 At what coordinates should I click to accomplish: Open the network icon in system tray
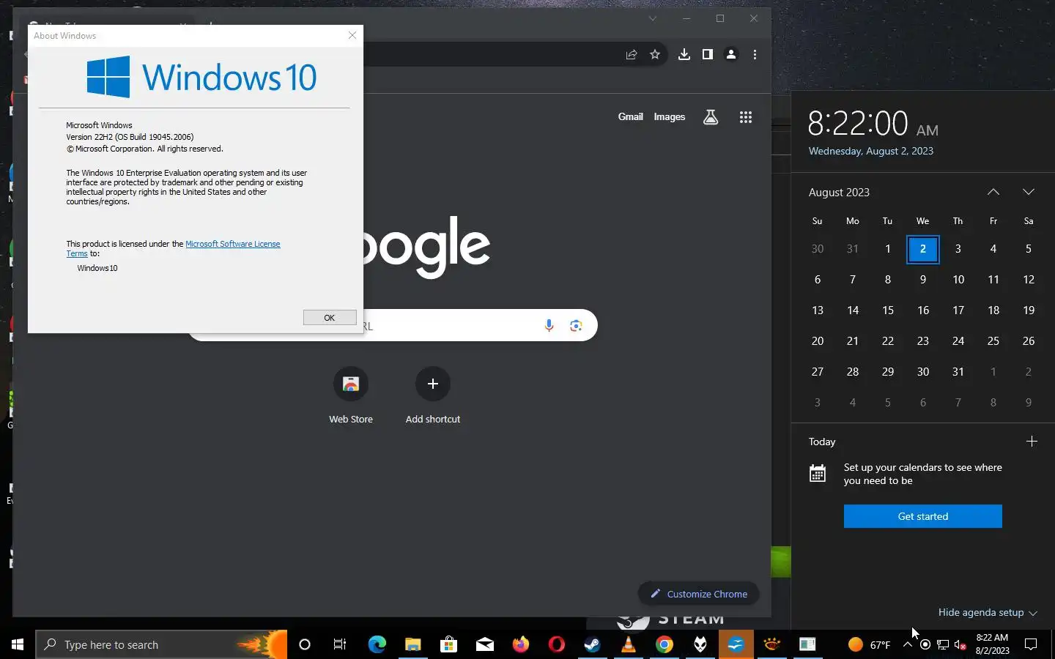point(943,645)
